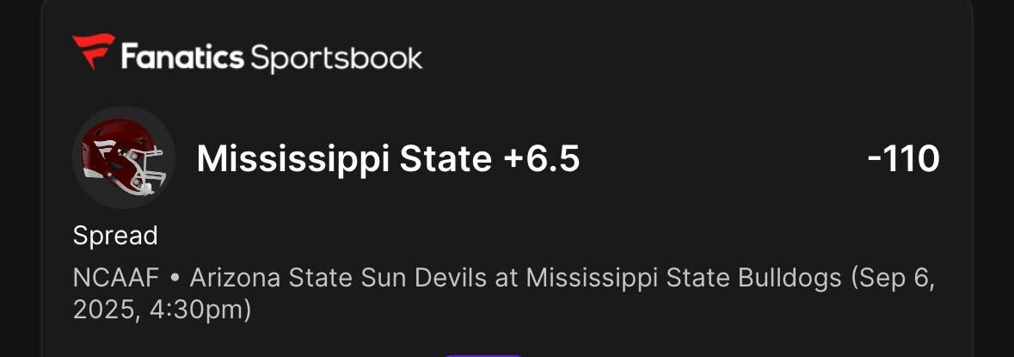Click the purple badge at the card bottom
Viewport: 1014px width, 357px height.
pyautogui.click(x=483, y=355)
